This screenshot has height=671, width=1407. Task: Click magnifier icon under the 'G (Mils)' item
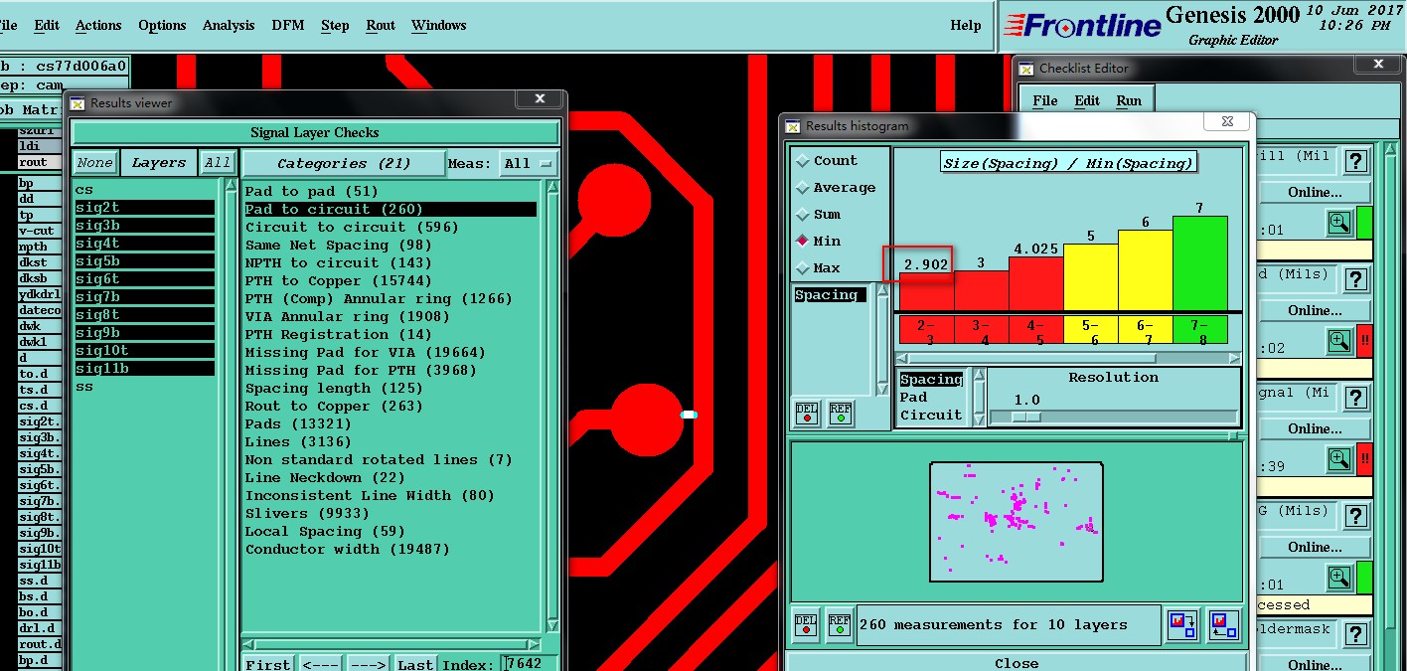[1339, 578]
